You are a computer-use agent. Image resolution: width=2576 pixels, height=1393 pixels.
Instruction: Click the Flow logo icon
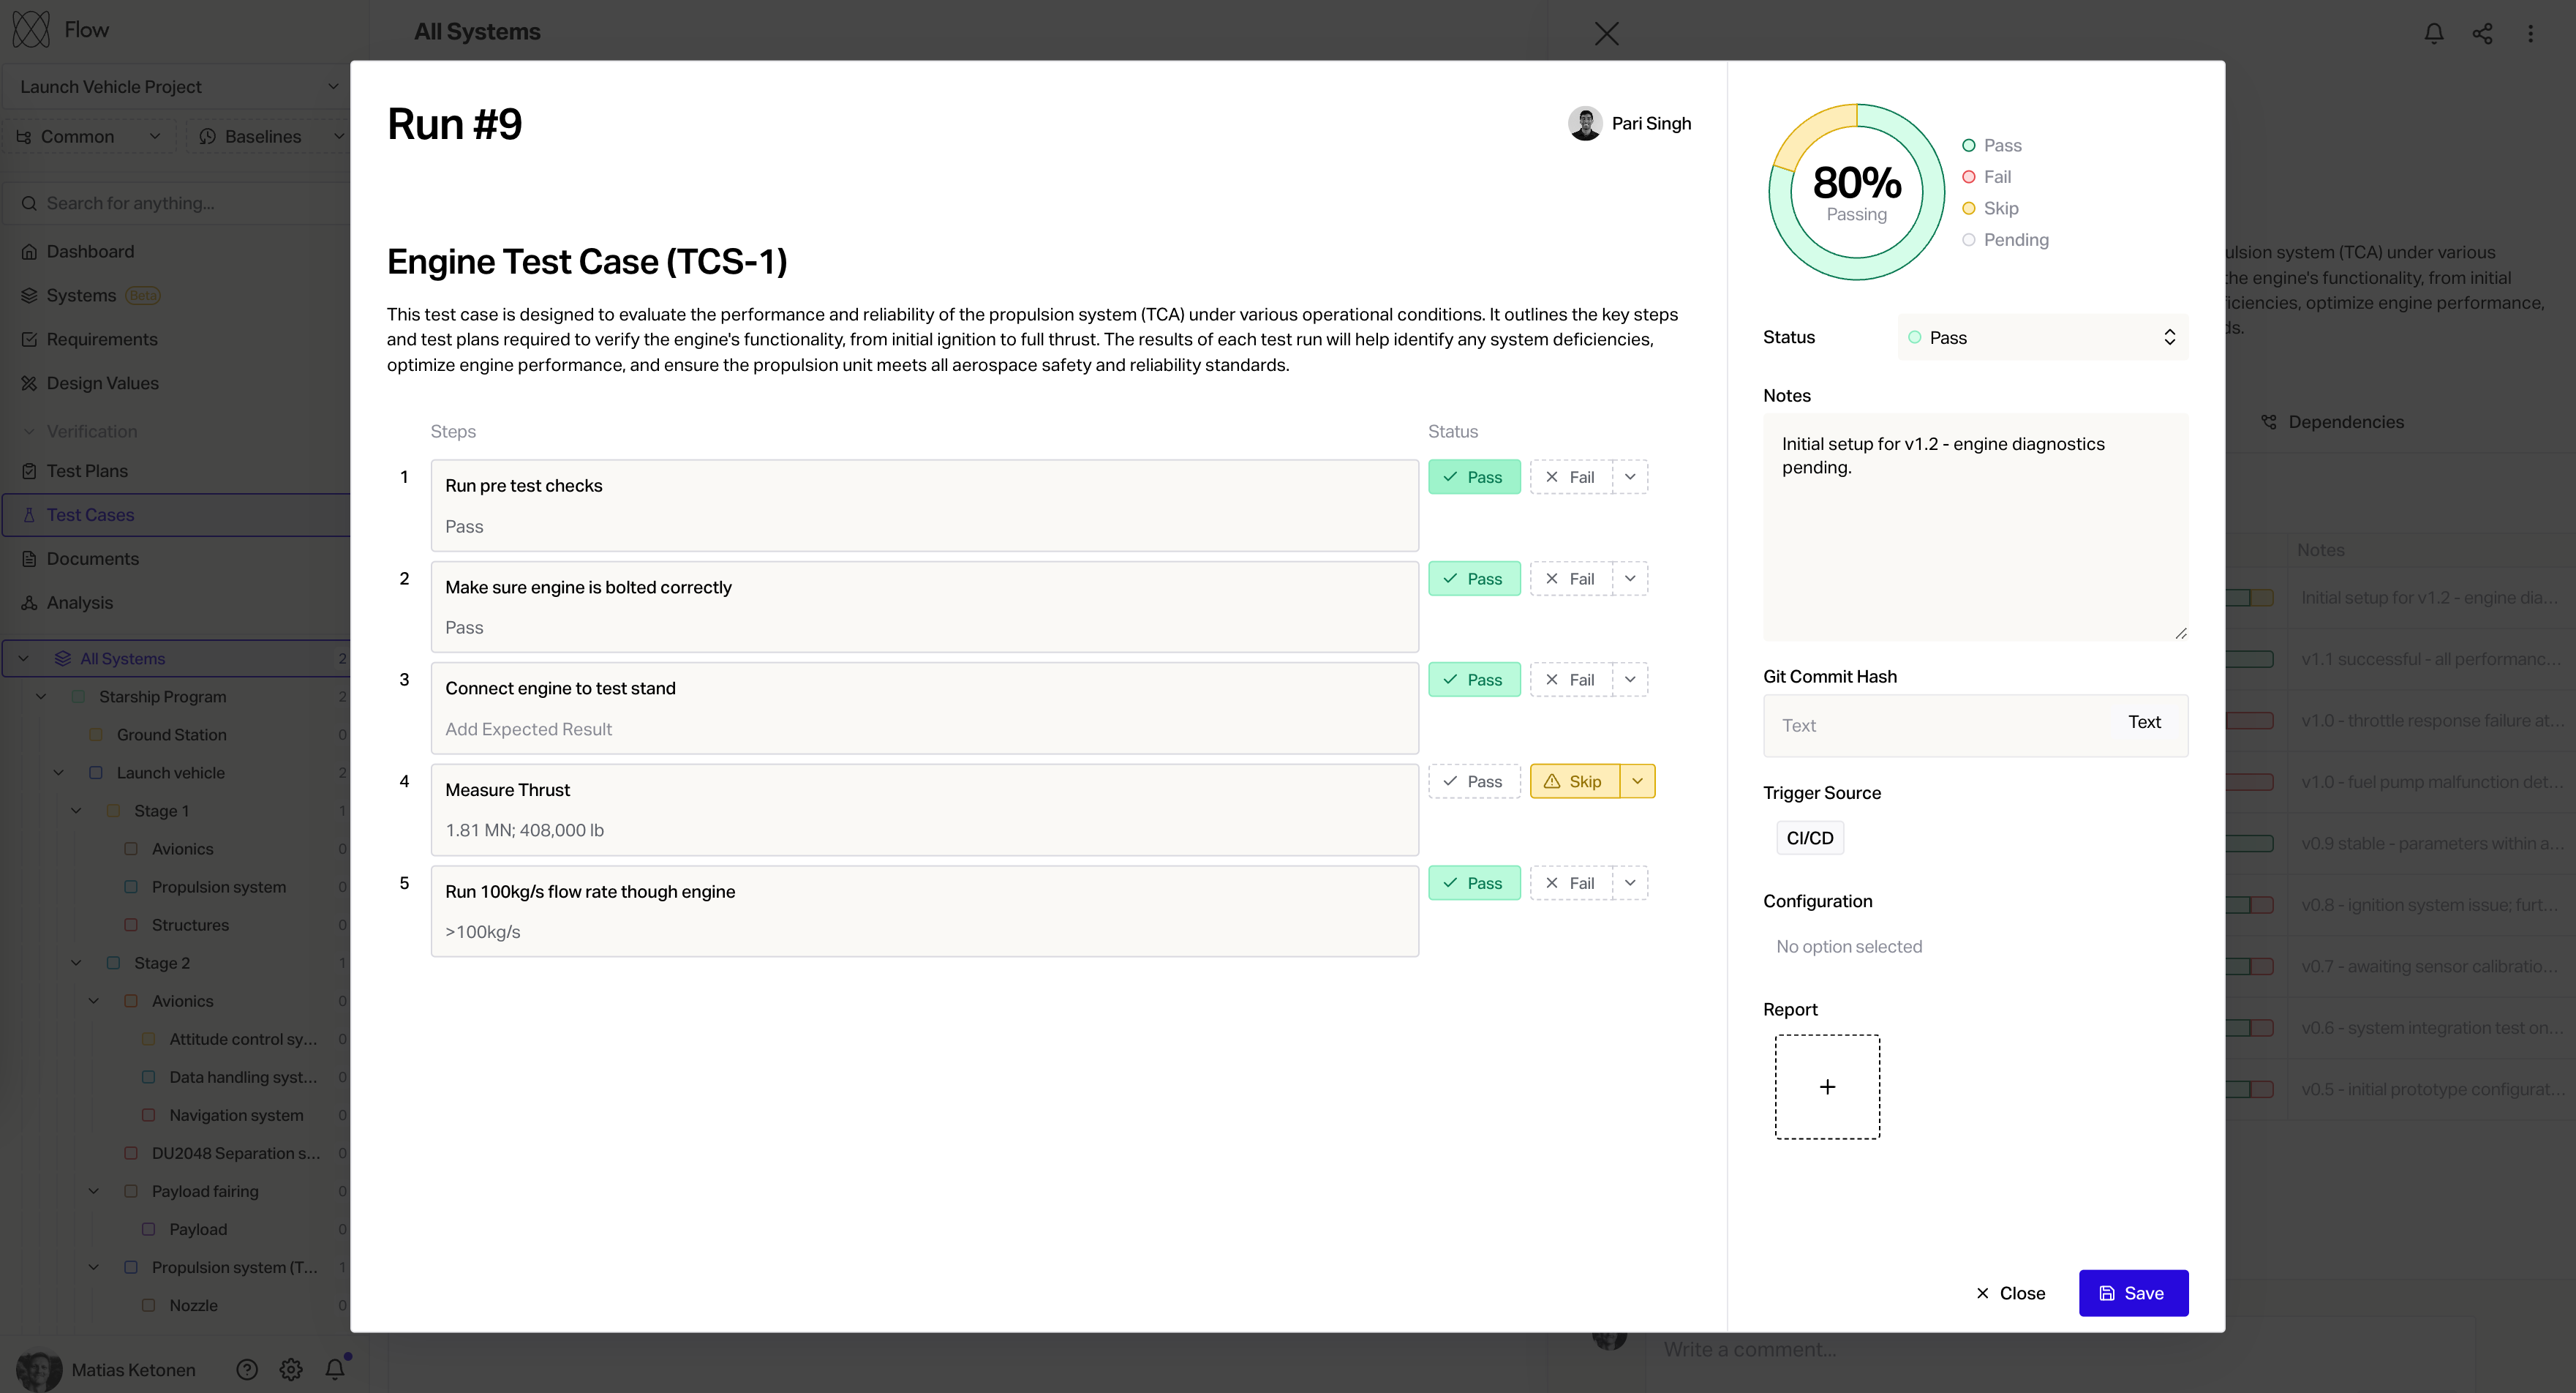click(x=30, y=30)
